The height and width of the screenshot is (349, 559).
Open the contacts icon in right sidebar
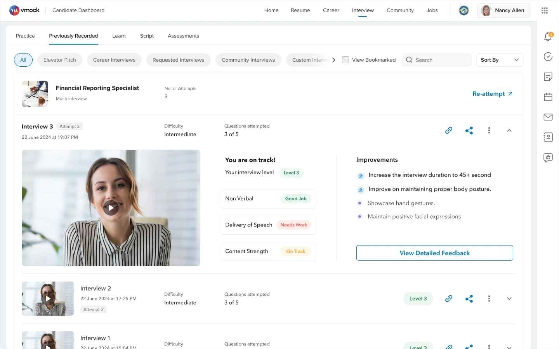click(x=548, y=137)
